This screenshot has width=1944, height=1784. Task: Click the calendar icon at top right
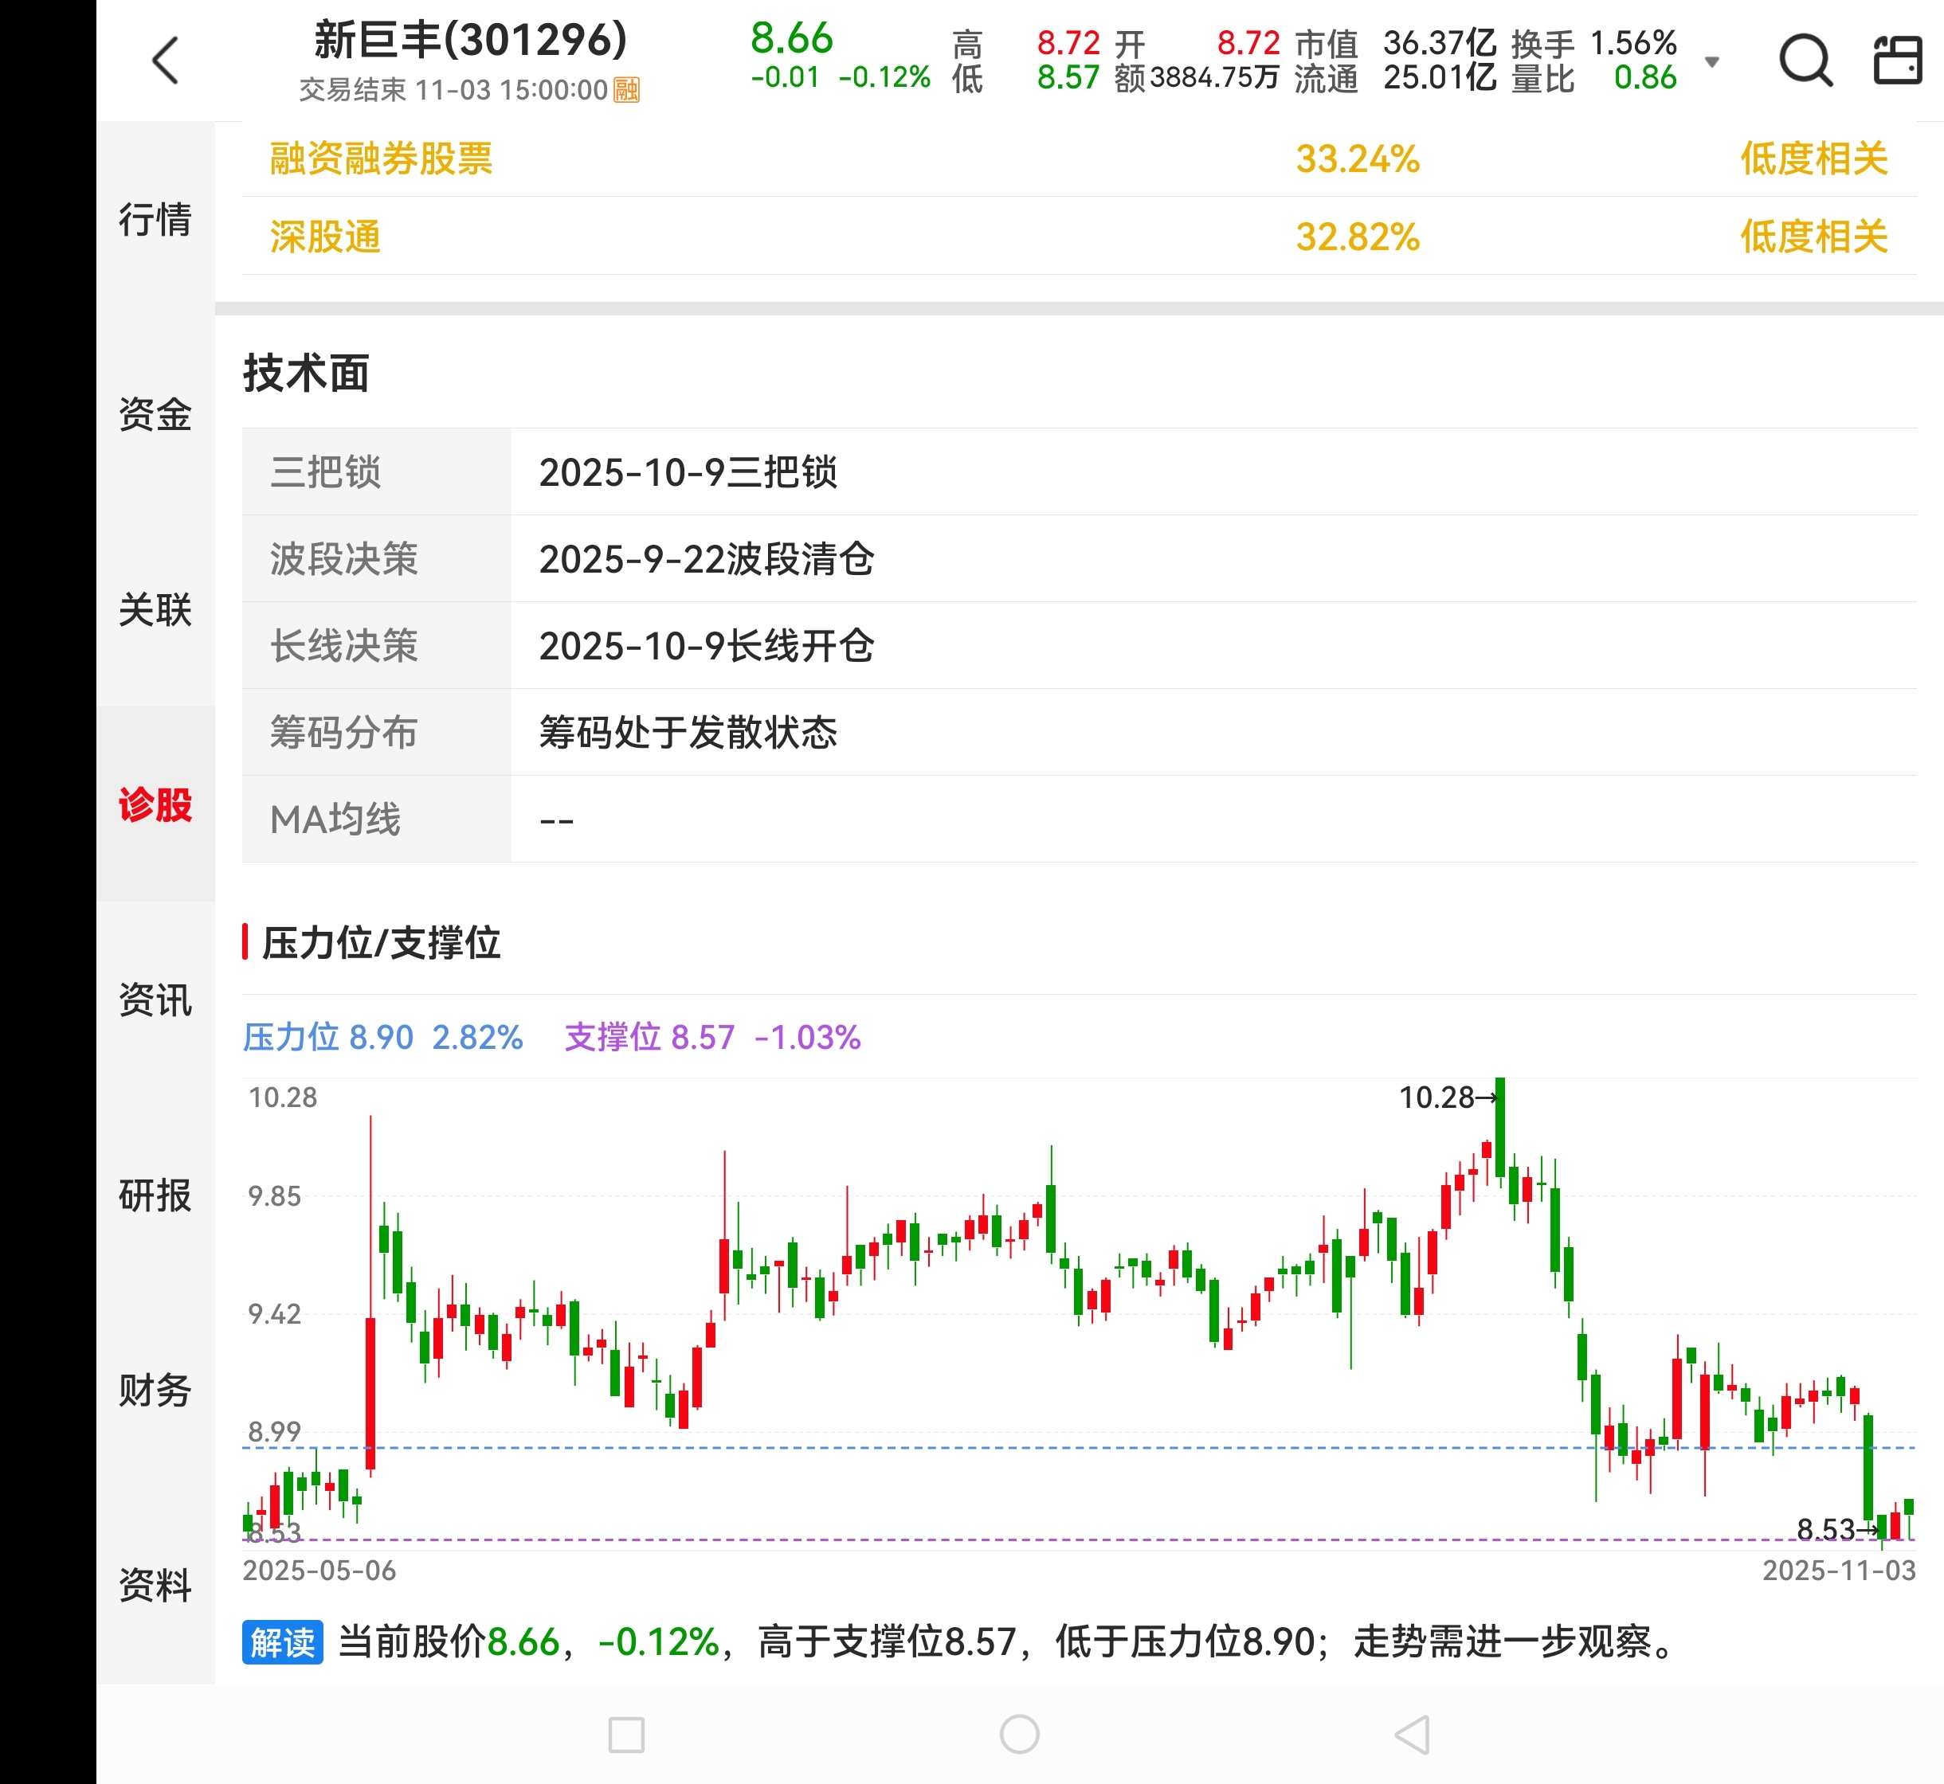click(1897, 61)
